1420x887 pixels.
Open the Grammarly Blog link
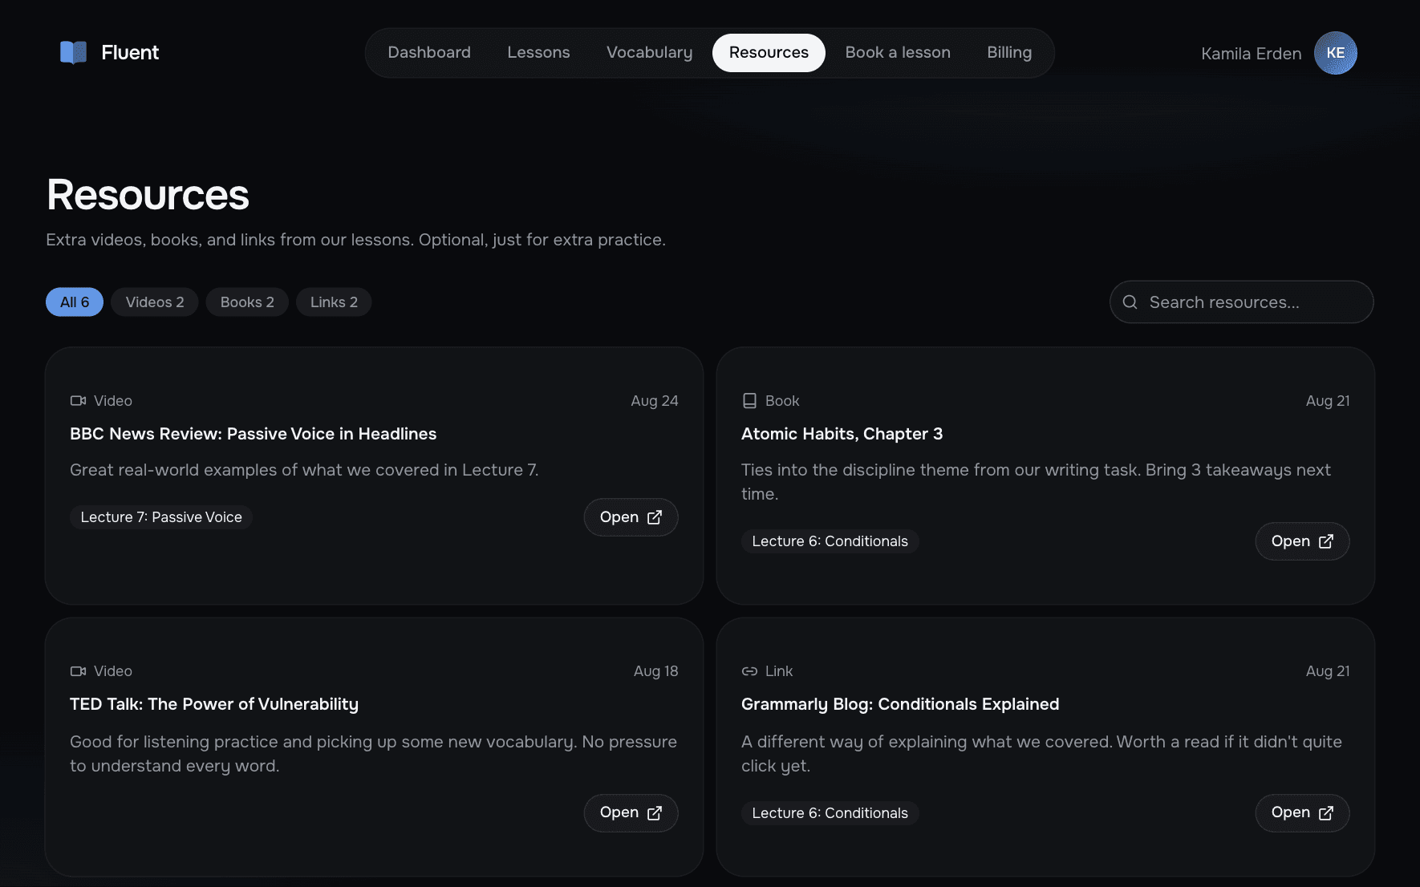1302,812
